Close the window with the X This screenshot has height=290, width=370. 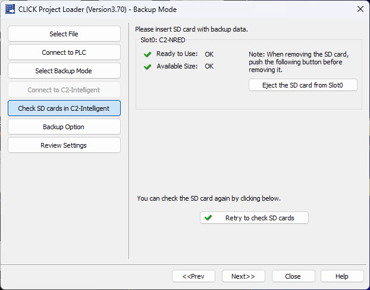tap(360, 9)
